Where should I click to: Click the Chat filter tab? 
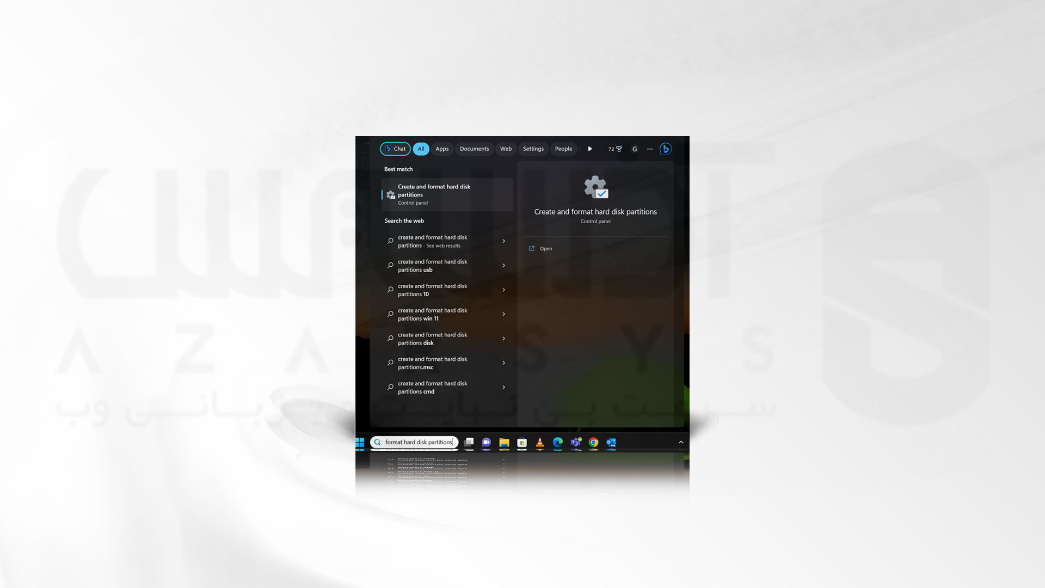pos(395,149)
